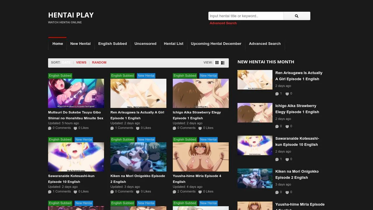This screenshot has height=210, width=373.
Task: Toggle the English Subbed badge on Yuusha-hime Miria card
Action: pos(185,139)
